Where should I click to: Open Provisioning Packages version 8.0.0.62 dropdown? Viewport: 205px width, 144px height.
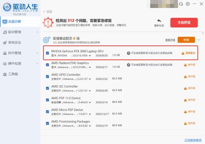coord(90,126)
